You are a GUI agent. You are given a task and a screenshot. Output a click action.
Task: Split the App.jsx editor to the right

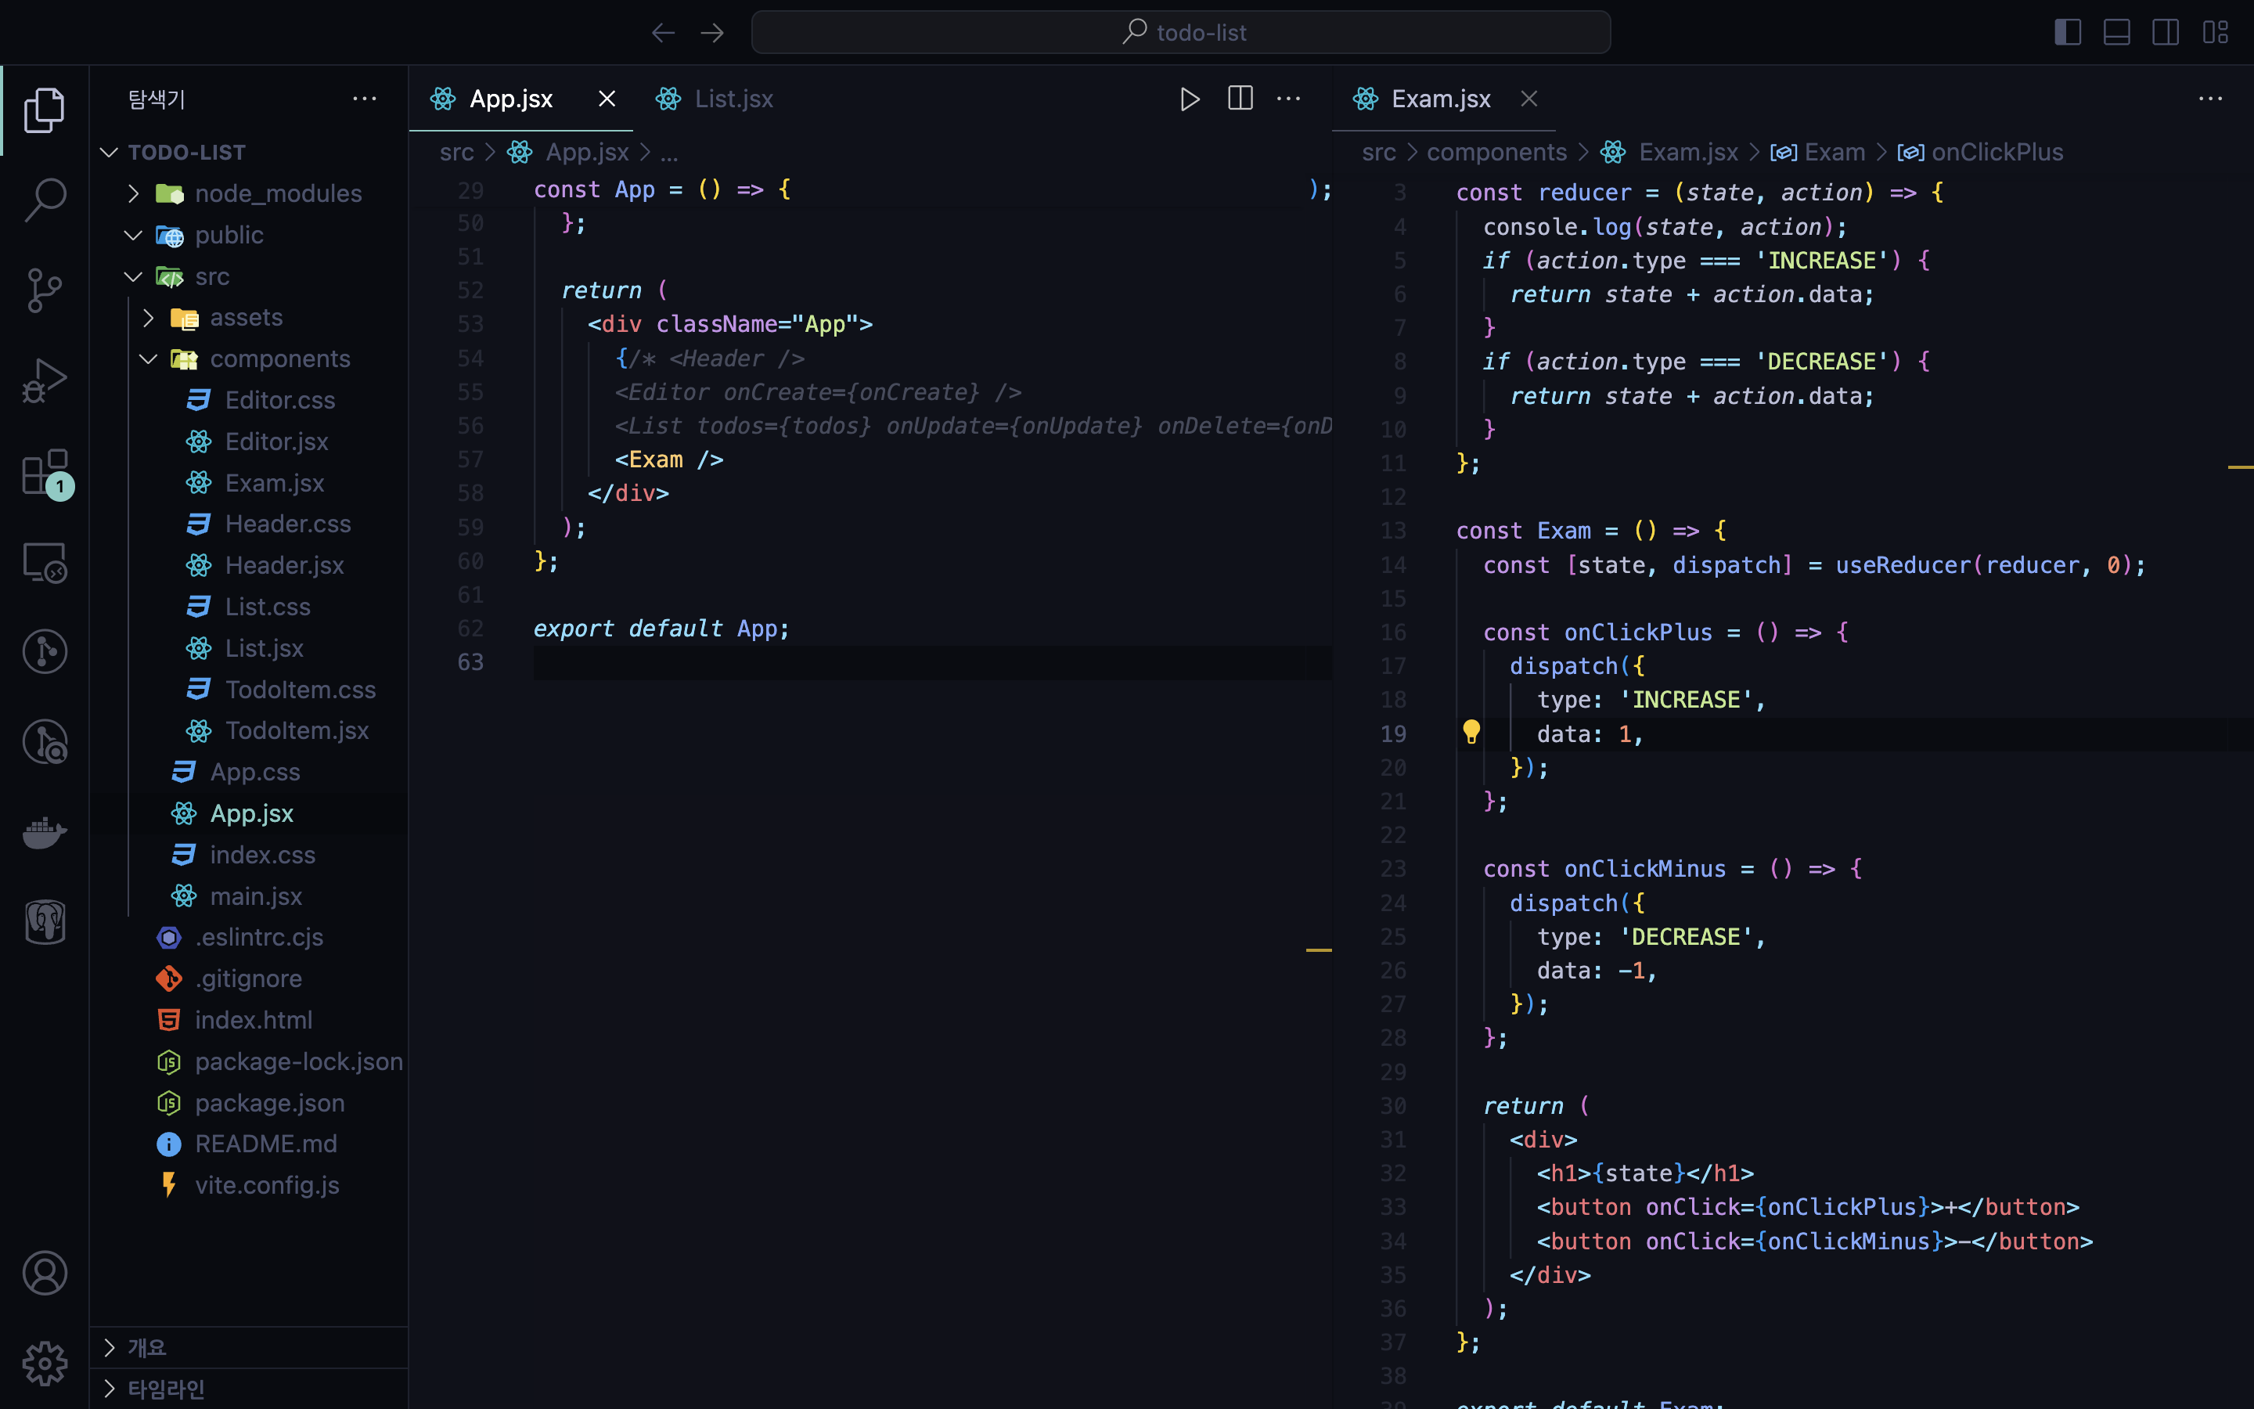tap(1240, 99)
